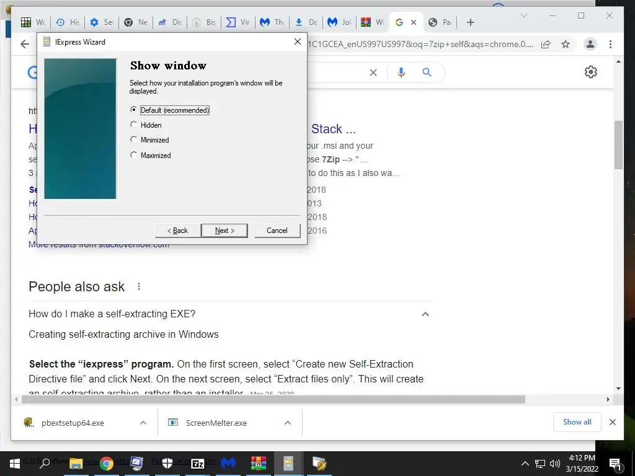Open Malwarebytes from the taskbar
635x476 pixels.
(228, 463)
